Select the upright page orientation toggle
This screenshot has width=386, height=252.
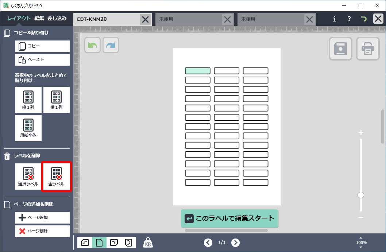(x=99, y=243)
